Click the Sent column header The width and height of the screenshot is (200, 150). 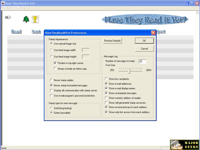coord(36,31)
